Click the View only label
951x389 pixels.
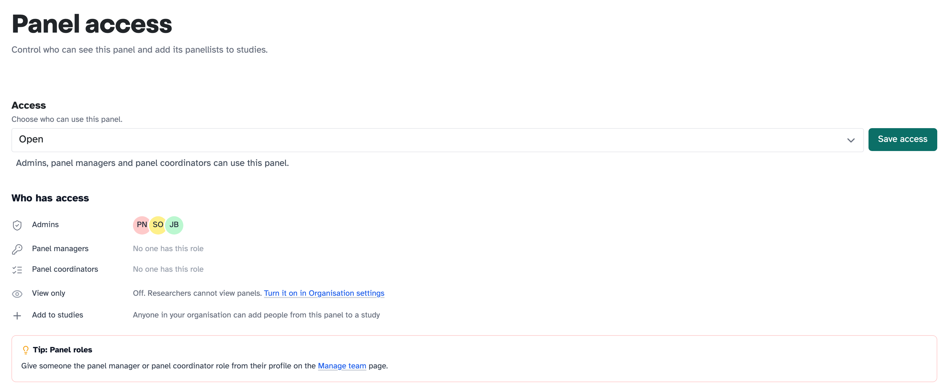coord(48,293)
